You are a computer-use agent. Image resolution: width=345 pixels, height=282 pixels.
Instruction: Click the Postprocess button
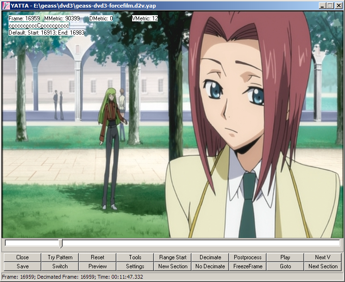click(248, 257)
